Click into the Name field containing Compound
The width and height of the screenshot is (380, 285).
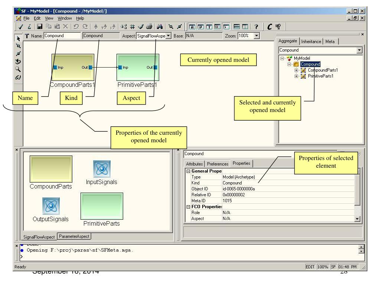click(62, 36)
